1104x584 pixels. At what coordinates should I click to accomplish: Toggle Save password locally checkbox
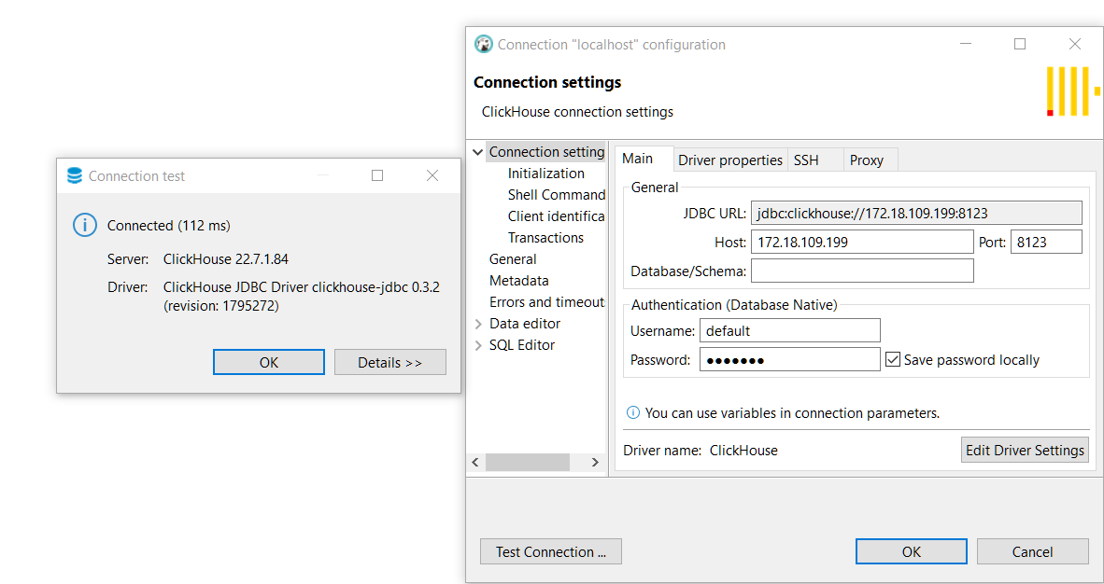click(x=893, y=359)
